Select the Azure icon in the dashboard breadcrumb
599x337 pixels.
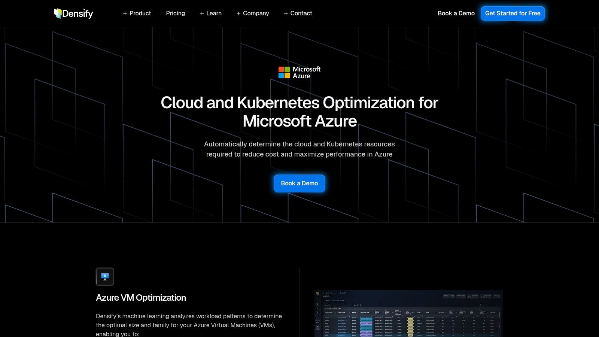(x=341, y=294)
